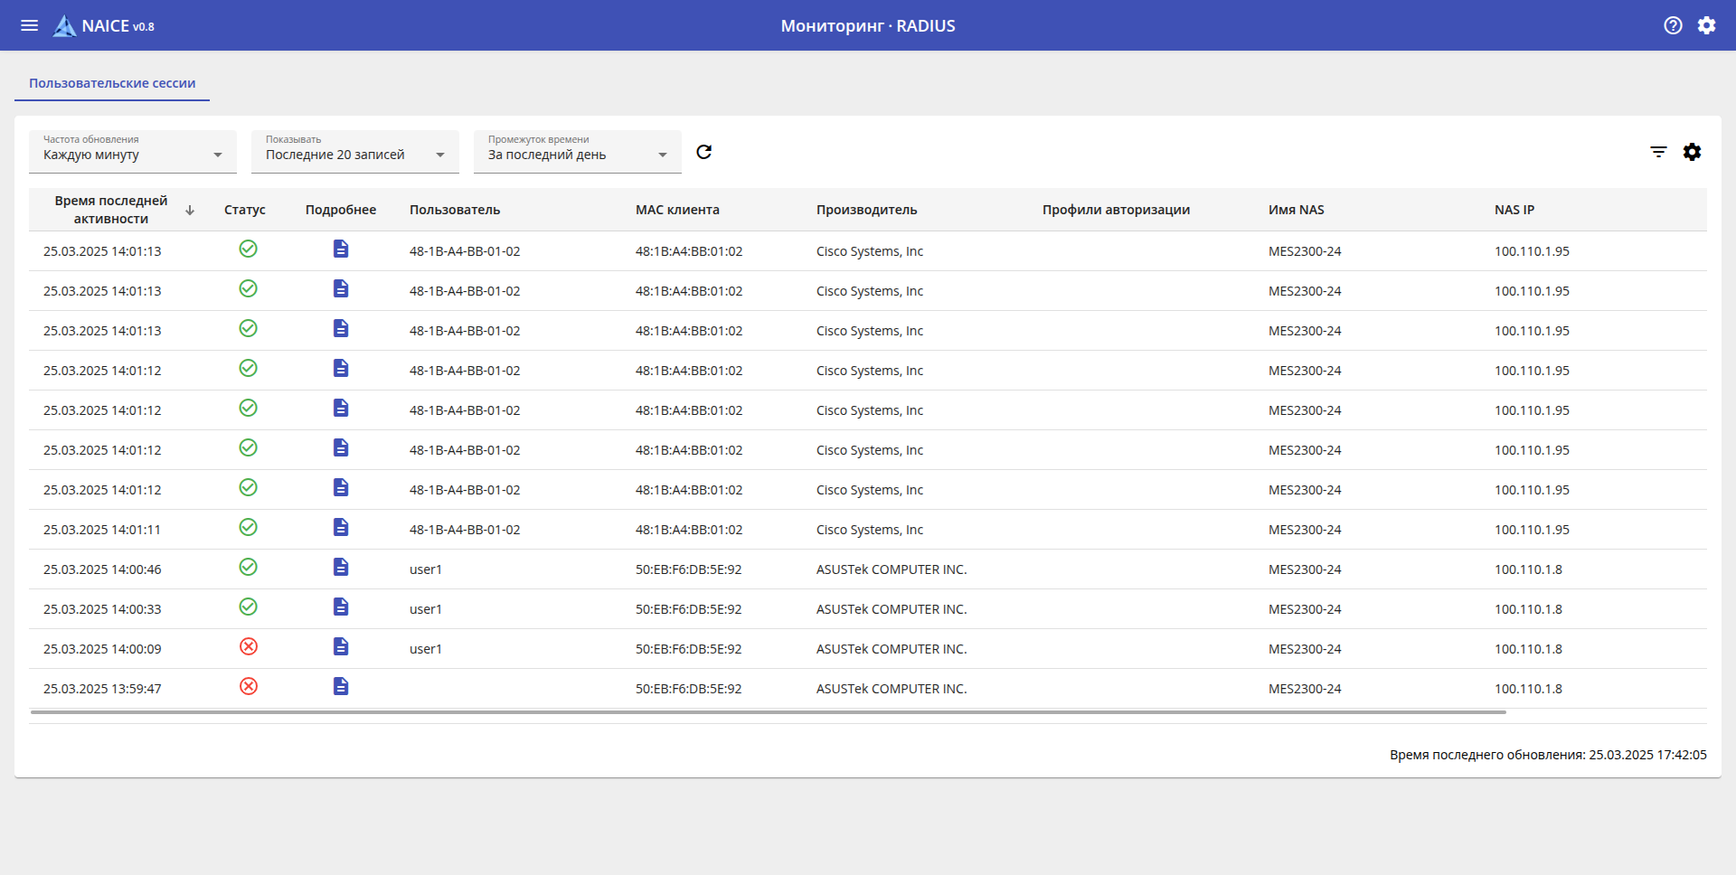Open the table filter icon
This screenshot has width=1736, height=875.
click(1658, 152)
